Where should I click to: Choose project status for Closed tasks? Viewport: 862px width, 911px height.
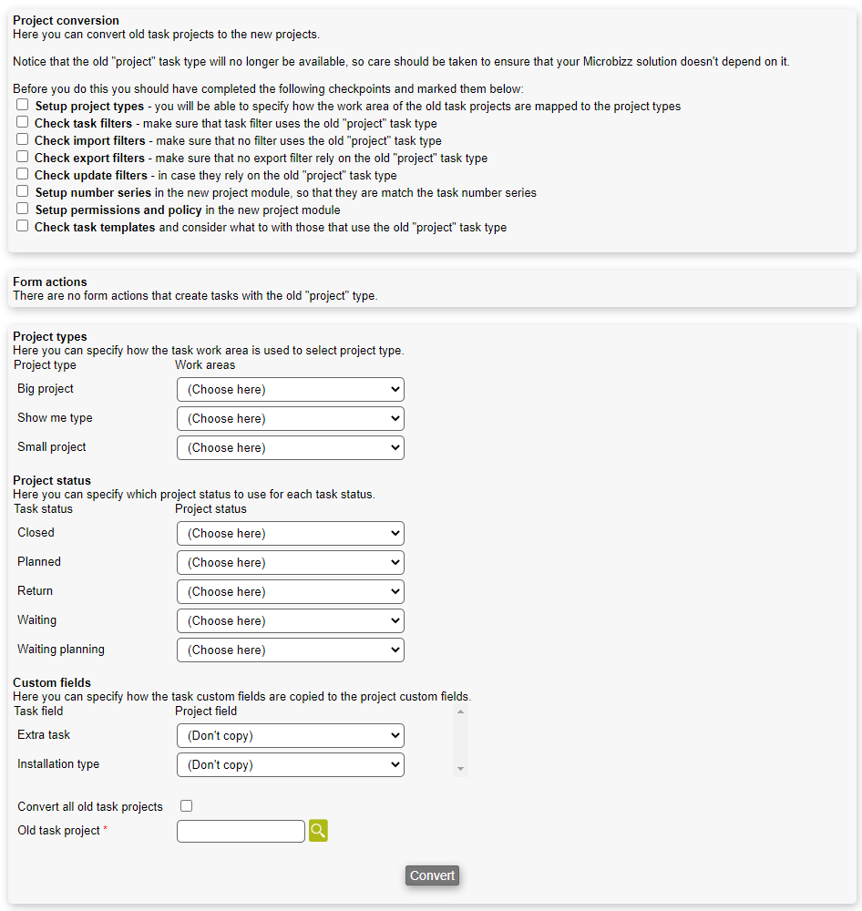coord(291,534)
